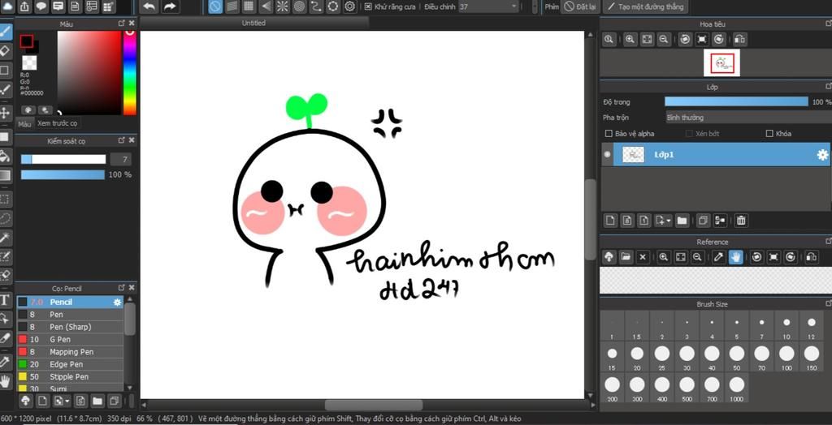Click the Đặt lại button
The image size is (832, 425).
pos(581,6)
